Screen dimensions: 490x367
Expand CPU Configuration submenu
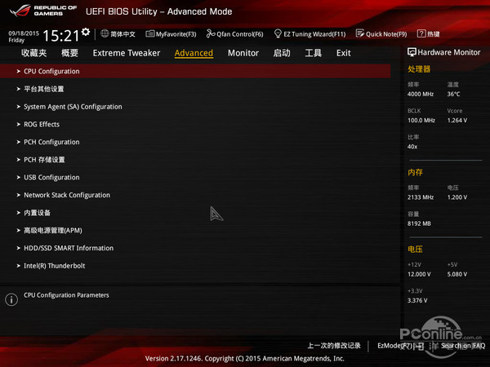pos(195,71)
